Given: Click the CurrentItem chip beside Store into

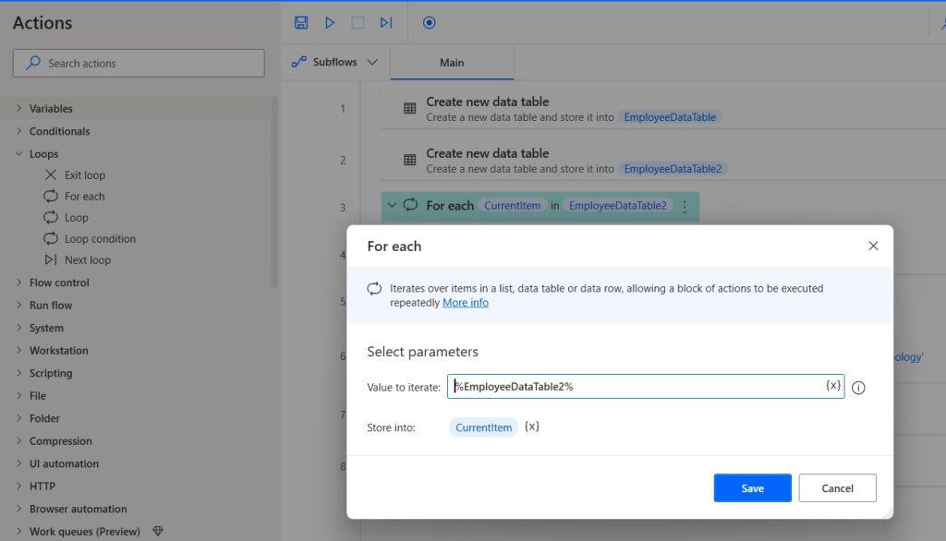Looking at the screenshot, I should point(483,427).
